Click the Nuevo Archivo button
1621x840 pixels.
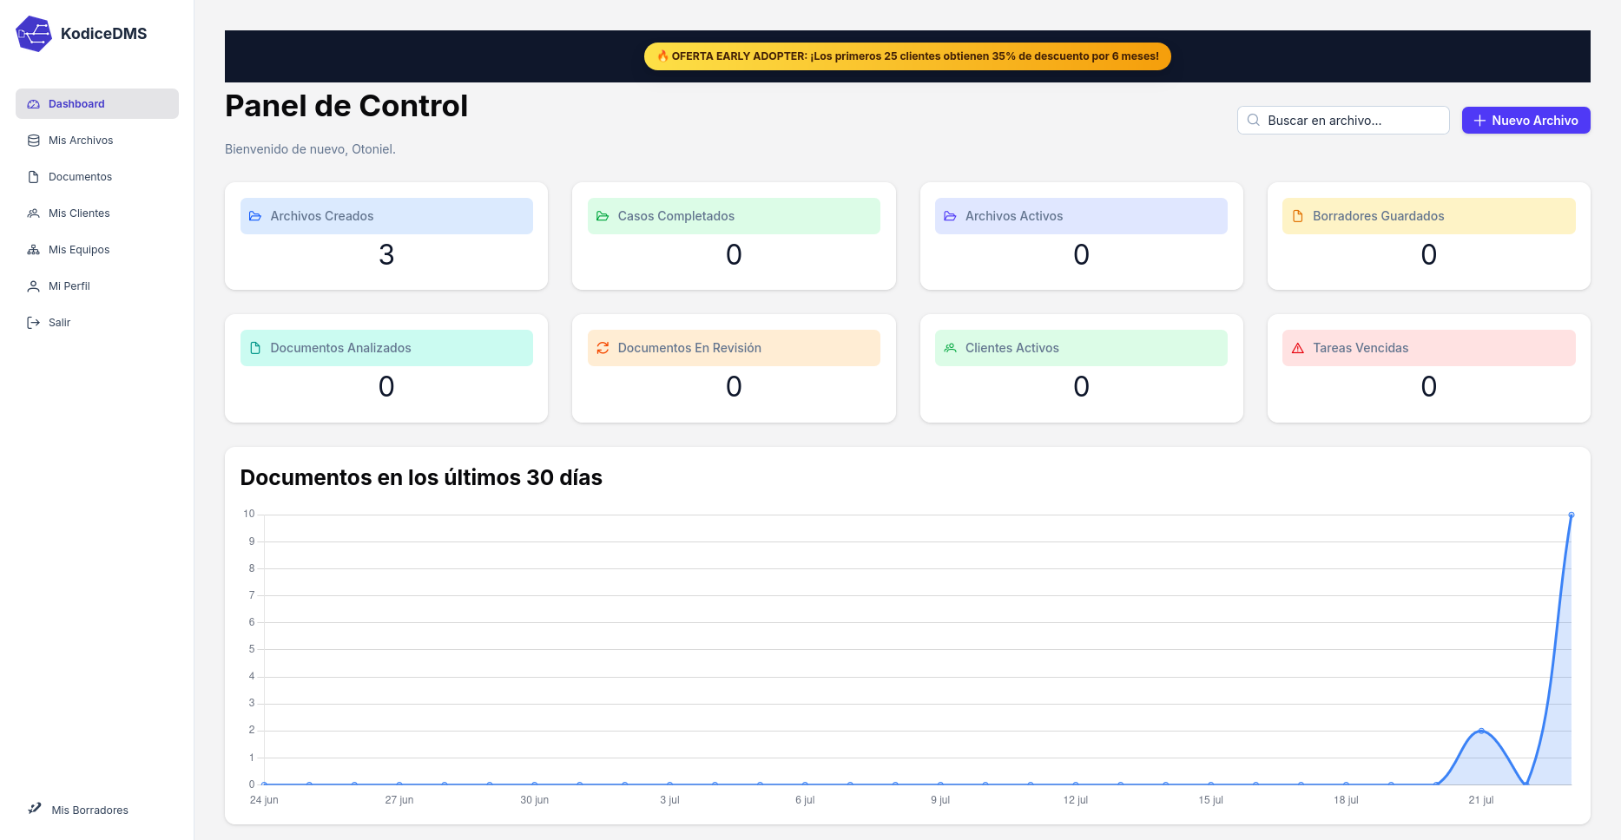(x=1525, y=121)
